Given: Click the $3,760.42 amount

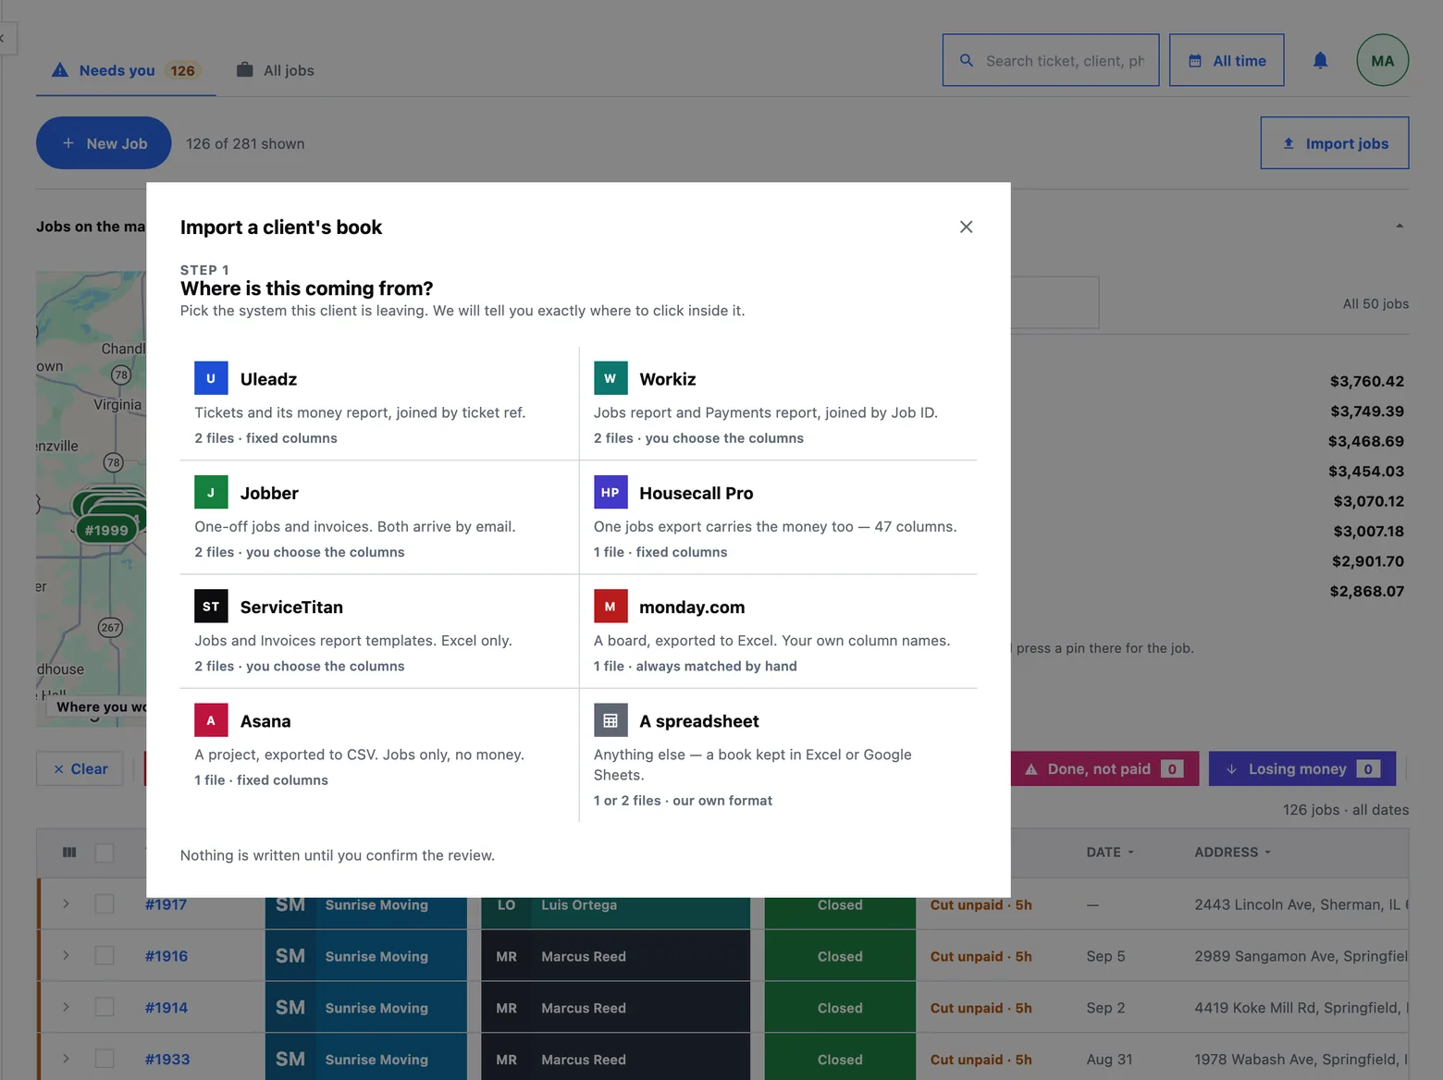Looking at the screenshot, I should click(x=1367, y=381).
